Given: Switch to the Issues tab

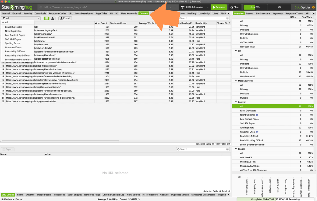Looking at the screenshot, I should (249, 13).
